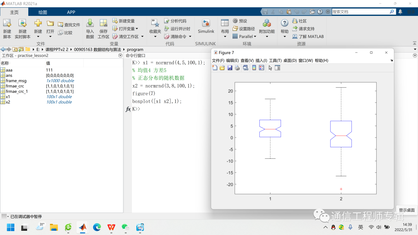Open the 收藏夹 favorites menu
418x235 pixels.
tap(155, 29)
